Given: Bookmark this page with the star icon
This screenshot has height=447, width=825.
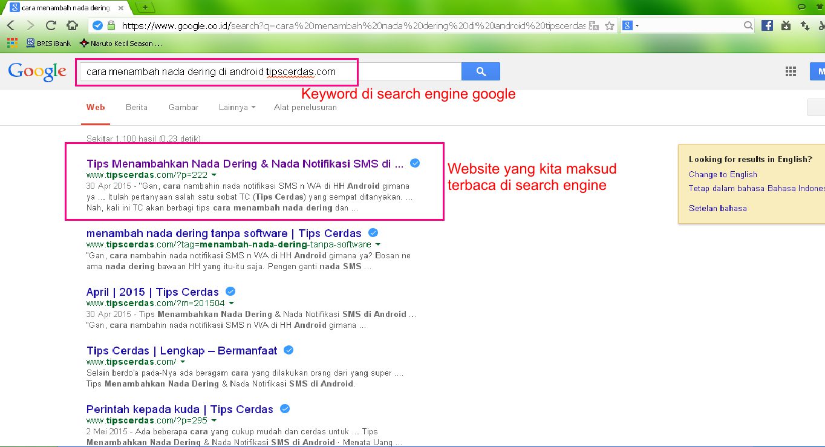Looking at the screenshot, I should [x=610, y=25].
